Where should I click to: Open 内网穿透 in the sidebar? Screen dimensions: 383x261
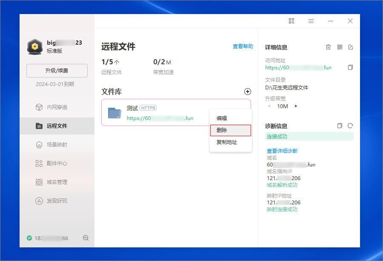(x=57, y=107)
